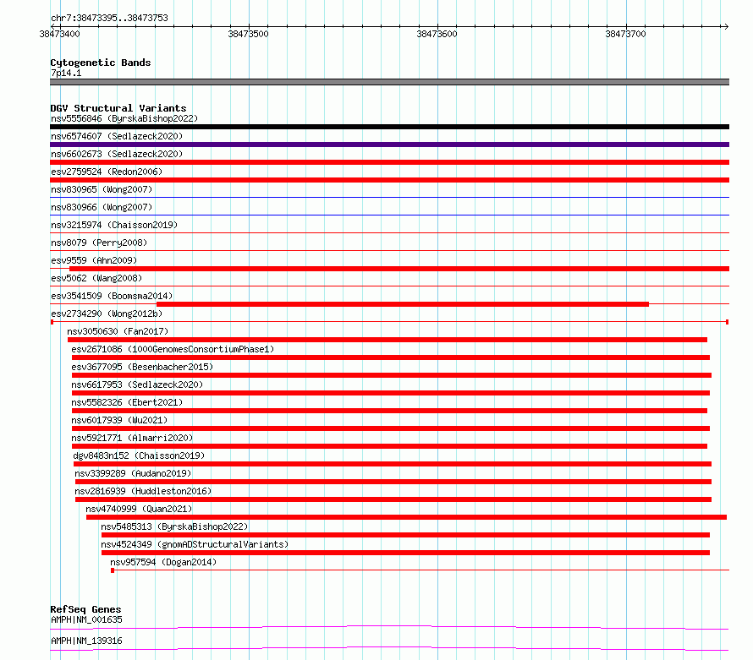Click the 38473600 ruler tick label
The height and width of the screenshot is (660, 753).
[437, 34]
